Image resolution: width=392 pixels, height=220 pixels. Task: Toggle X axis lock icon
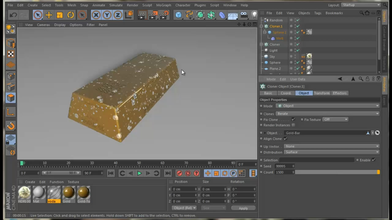pos(96,15)
